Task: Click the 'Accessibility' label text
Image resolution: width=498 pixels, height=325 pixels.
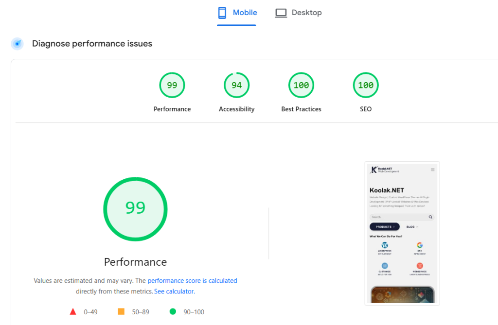Action: tap(237, 109)
